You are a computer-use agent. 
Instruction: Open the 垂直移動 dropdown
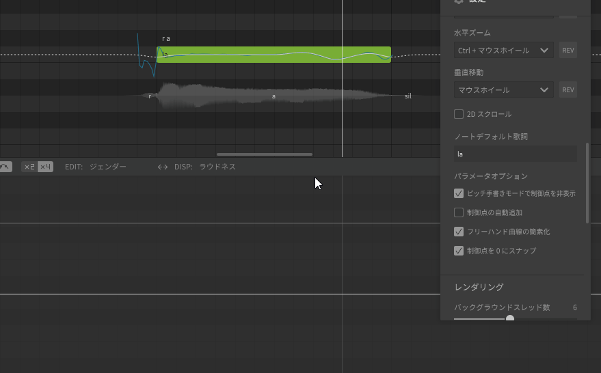pos(504,89)
